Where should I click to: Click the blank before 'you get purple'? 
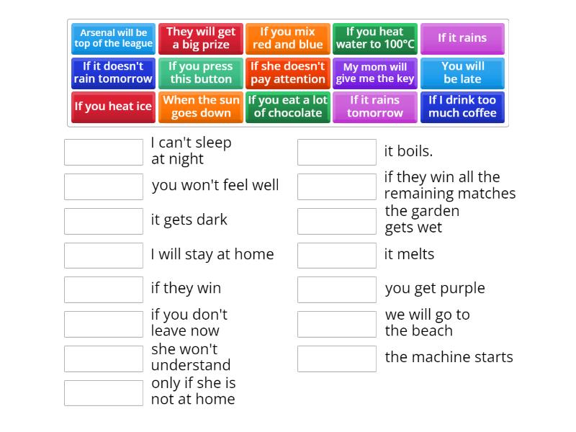(x=337, y=289)
